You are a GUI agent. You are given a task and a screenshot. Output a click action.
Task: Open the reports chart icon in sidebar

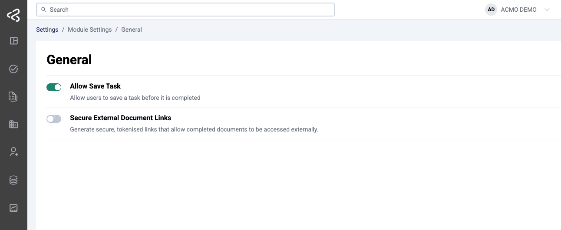tap(13, 208)
